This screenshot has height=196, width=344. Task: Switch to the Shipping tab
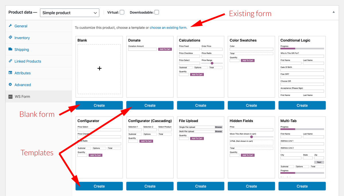pos(22,50)
